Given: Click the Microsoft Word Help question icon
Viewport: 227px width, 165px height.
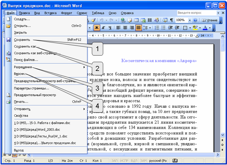Looking at the screenshot, I should tap(195, 20).
